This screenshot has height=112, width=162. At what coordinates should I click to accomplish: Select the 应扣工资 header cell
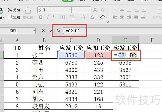98,48
